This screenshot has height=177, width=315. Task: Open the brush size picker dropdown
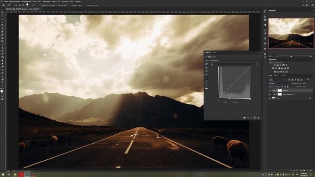coord(28,5)
